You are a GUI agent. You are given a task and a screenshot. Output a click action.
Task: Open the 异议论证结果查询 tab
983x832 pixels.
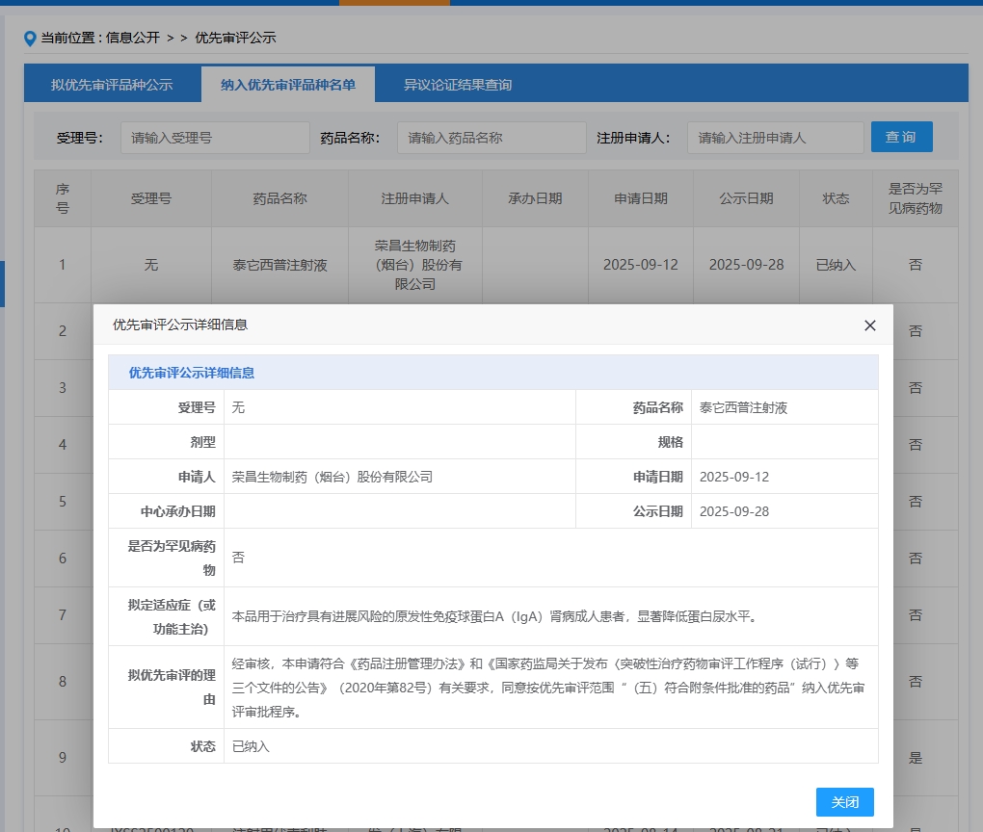(458, 85)
